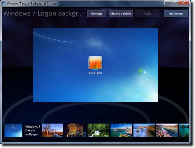Image resolution: width=195 pixels, height=148 pixels.
Task: Click the orange flower user avatar
Action: pos(95,63)
